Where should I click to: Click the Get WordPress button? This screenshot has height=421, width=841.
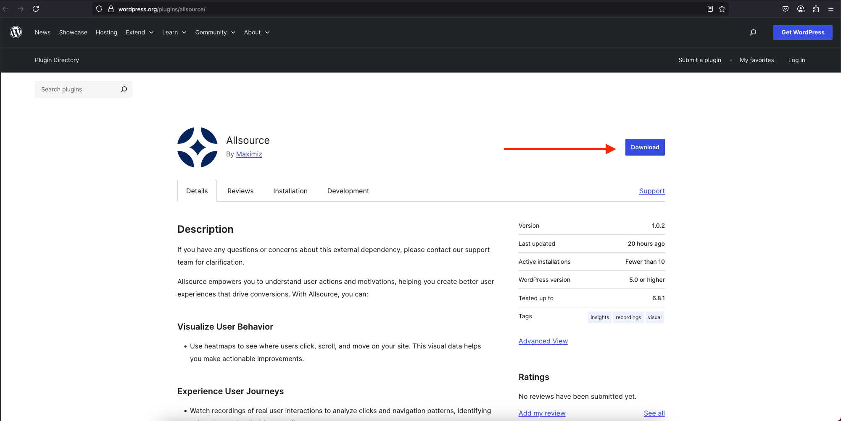click(803, 32)
